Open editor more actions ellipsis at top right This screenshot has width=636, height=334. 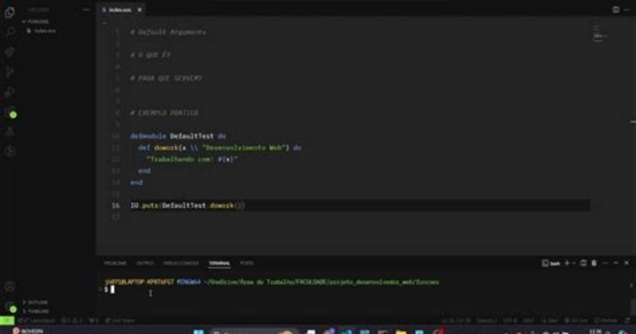627,10
